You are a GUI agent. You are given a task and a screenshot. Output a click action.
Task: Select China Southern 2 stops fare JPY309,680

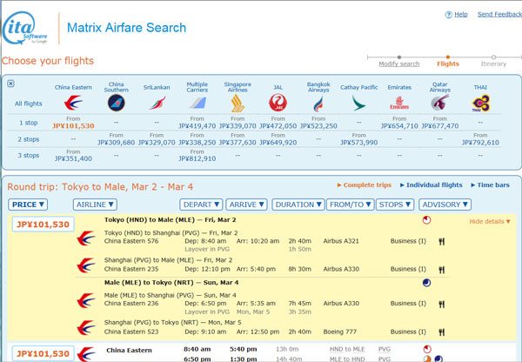point(117,143)
